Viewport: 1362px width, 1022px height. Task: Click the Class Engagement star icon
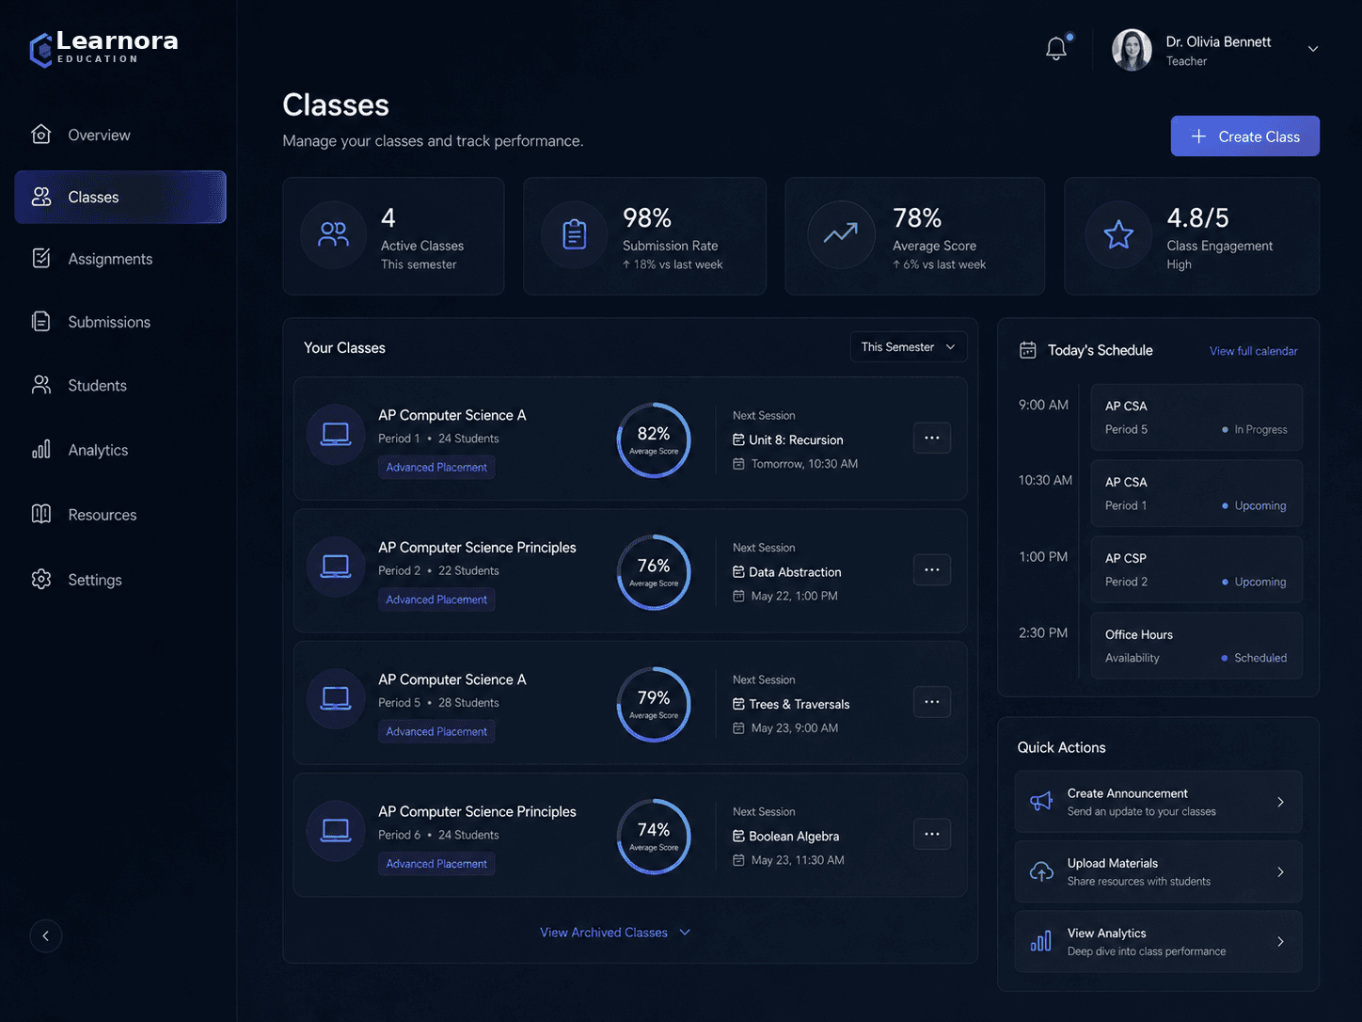(x=1118, y=234)
